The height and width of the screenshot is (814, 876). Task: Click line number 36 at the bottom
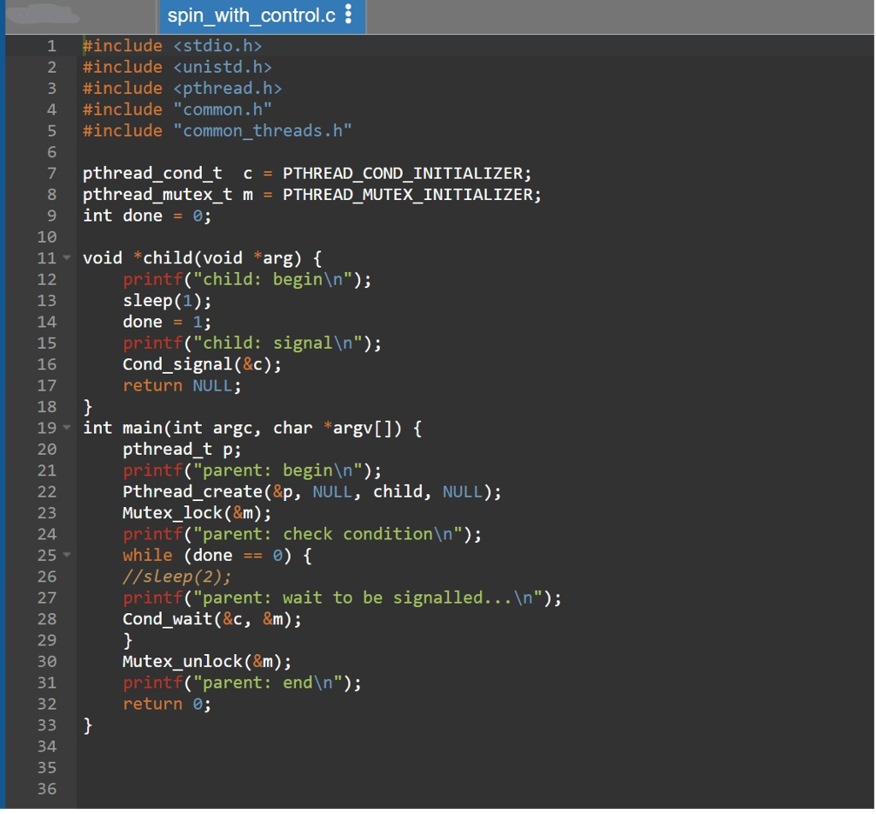50,788
